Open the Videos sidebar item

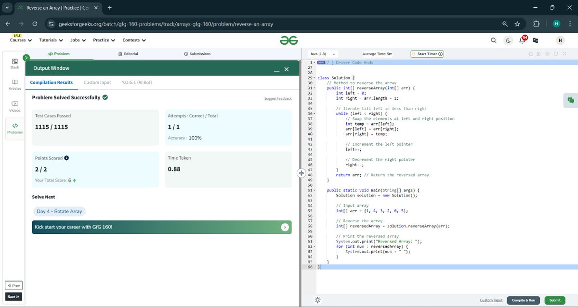(15, 106)
